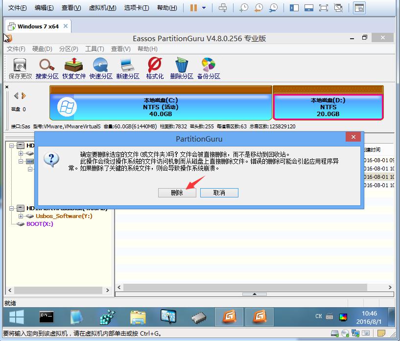Collapse the first HD disk tree node
400x341 pixels.
tap(11, 145)
